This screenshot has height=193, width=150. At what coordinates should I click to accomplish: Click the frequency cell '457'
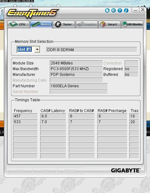click(x=25, y=116)
